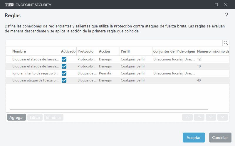Click the search magnifier icon
235x146 pixels.
pos(226,43)
